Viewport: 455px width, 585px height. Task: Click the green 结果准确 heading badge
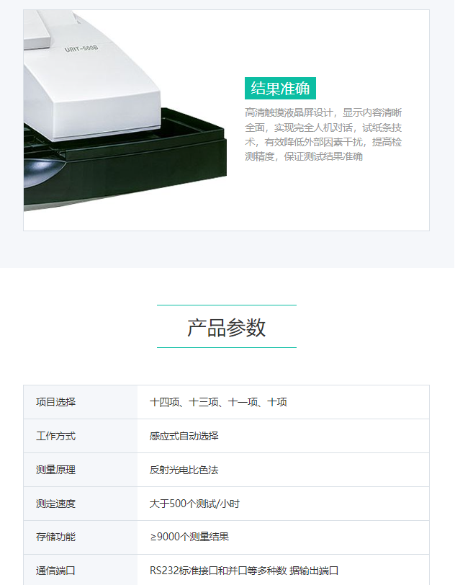tap(280, 89)
